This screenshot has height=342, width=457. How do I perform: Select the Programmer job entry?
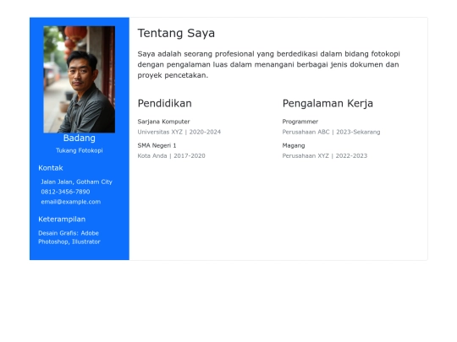(300, 122)
